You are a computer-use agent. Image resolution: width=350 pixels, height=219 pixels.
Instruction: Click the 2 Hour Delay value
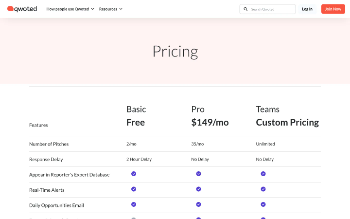tap(139, 159)
